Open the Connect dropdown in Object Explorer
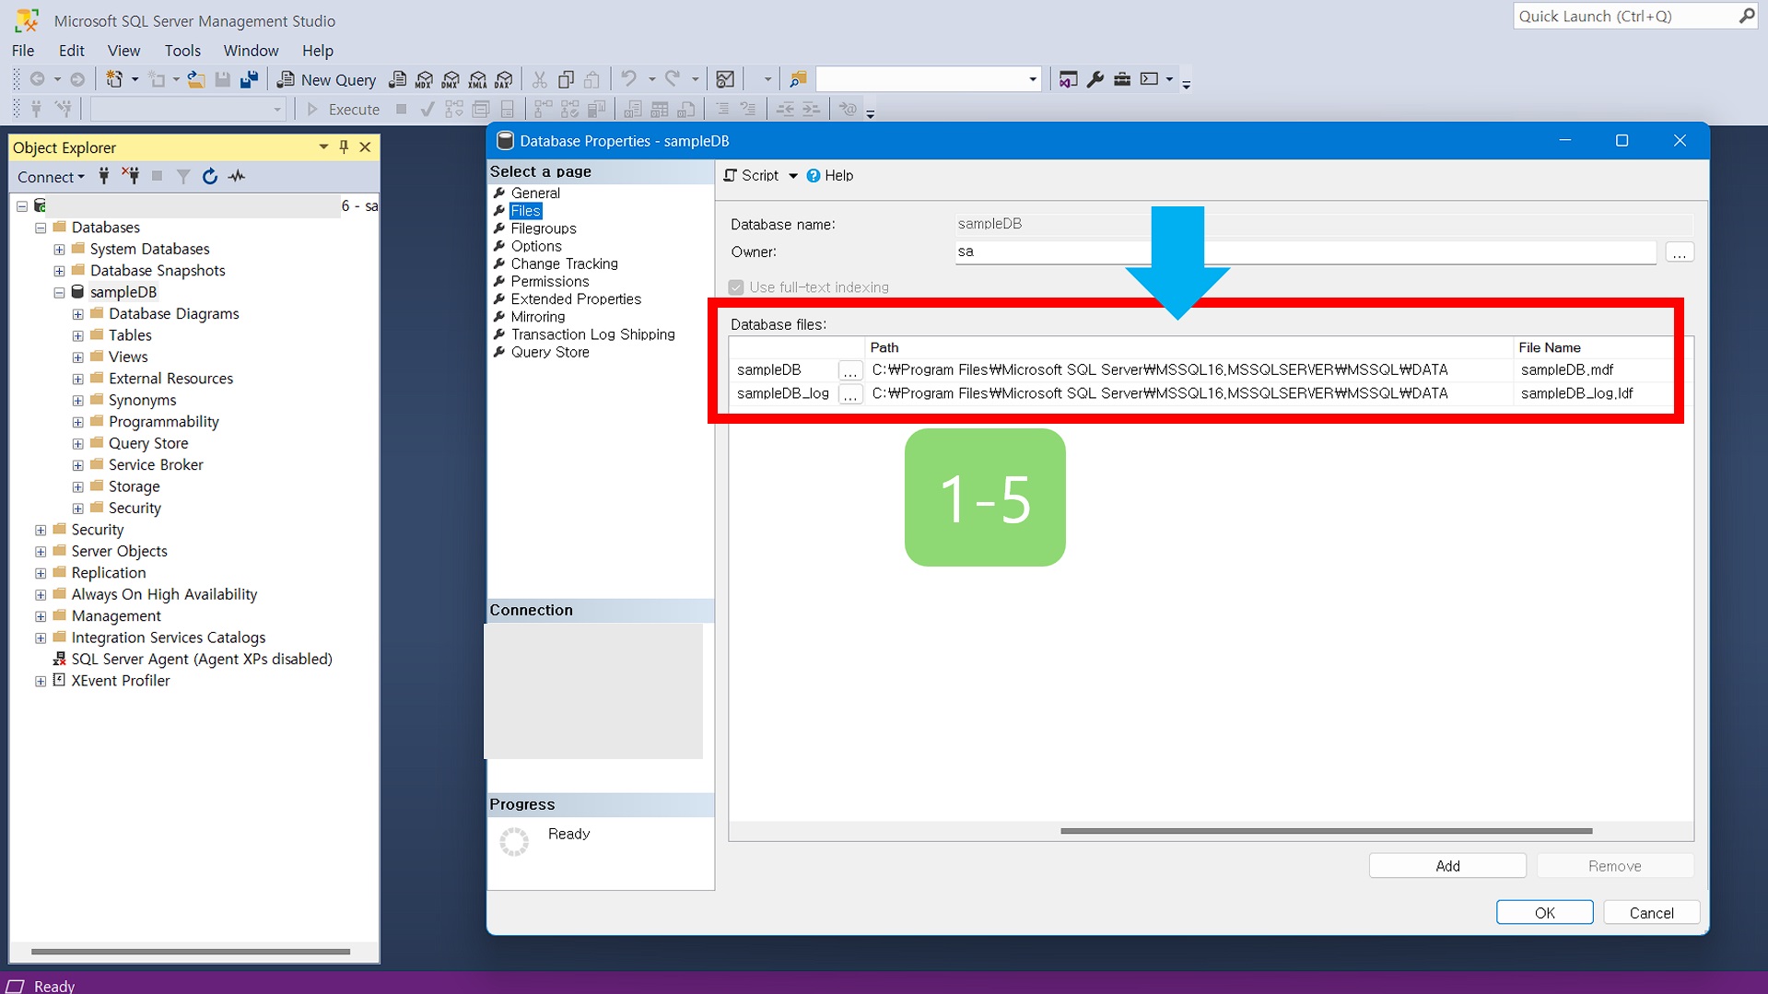1768x994 pixels. [x=51, y=176]
